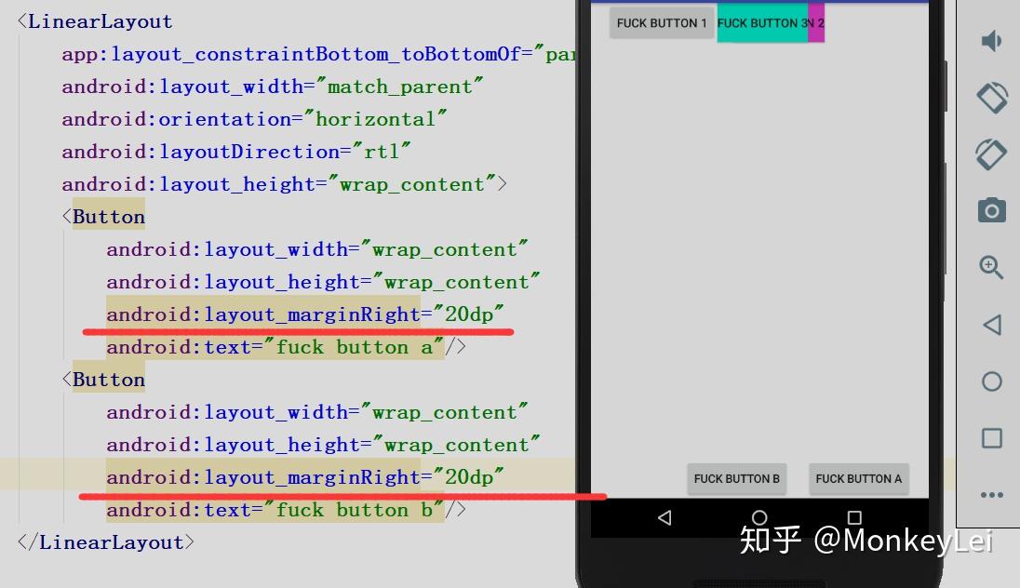The height and width of the screenshot is (588, 1020).
Task: Rotate the device counterclockwise
Action: [x=991, y=98]
